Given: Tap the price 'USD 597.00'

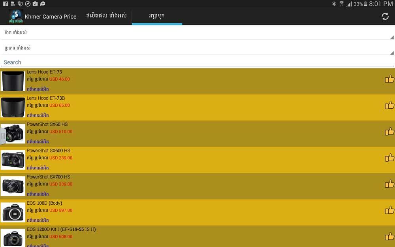Looking at the screenshot, I should click(x=61, y=210).
